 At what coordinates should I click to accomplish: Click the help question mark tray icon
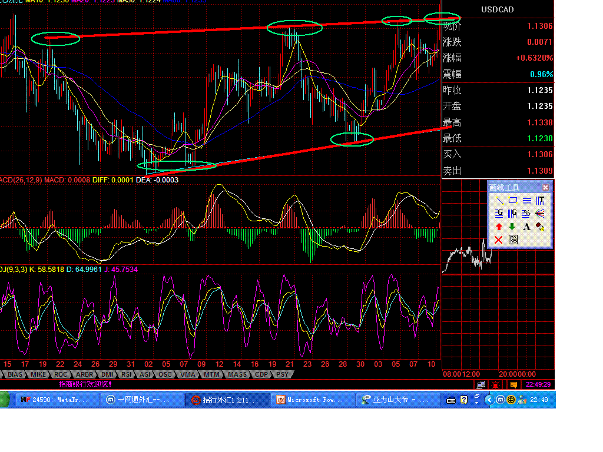(464, 400)
